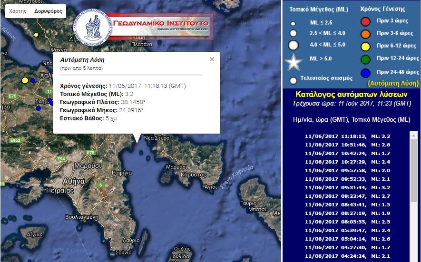The height and width of the screenshot is (262, 421).
Task: Click the catalog list scrollbar up arrow
Action: 413,136
